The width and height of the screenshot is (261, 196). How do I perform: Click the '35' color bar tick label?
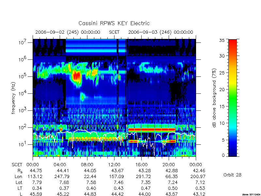click(x=222, y=41)
